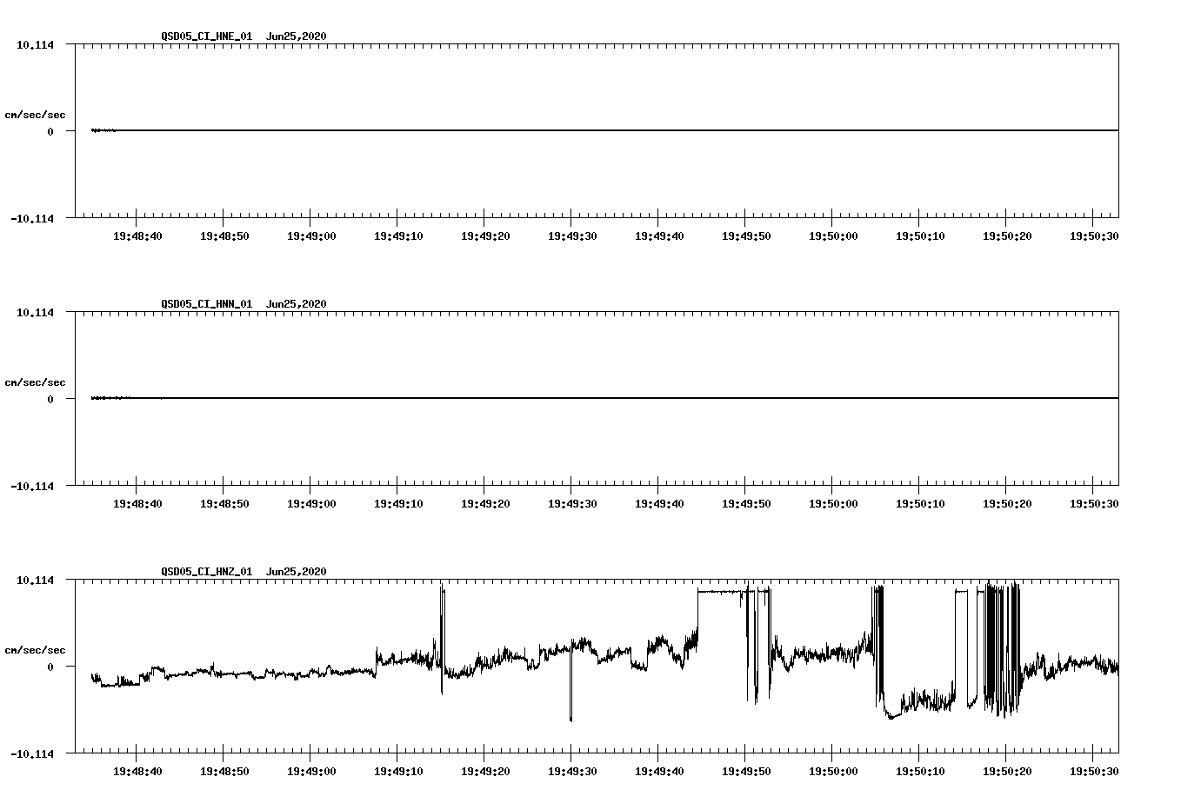Pick 19:50:00 time label under HNZ plot
This screenshot has width=1181, height=803.
click(833, 771)
